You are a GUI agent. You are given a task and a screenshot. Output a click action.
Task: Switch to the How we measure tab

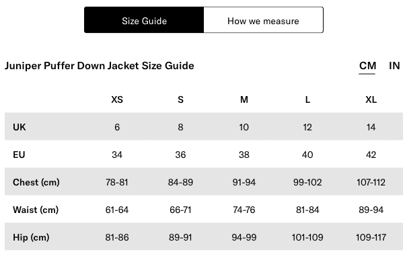point(264,20)
